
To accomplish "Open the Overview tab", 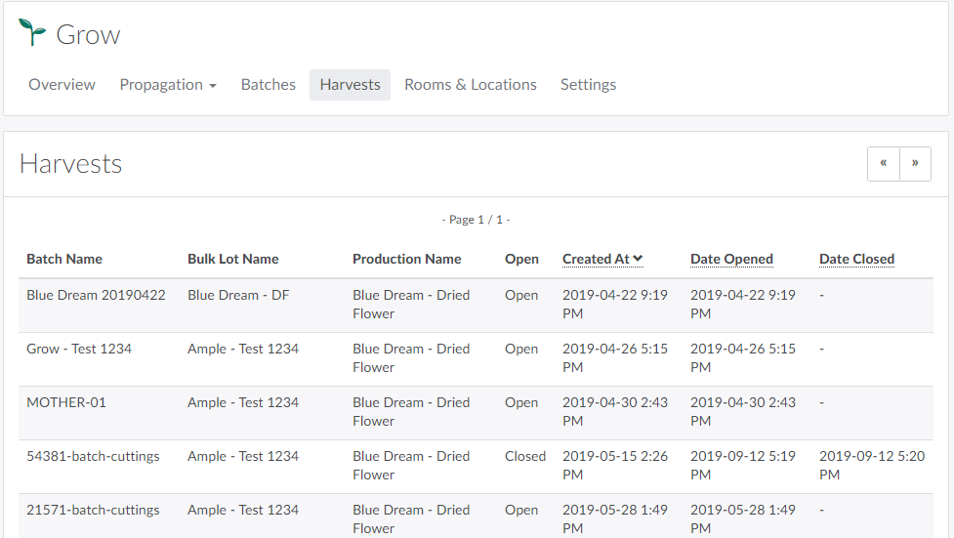I will pos(62,85).
